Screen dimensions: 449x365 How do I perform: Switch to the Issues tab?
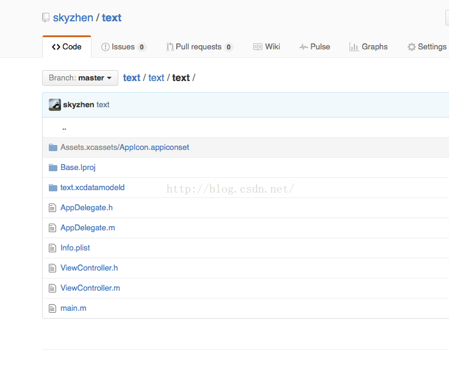point(124,47)
